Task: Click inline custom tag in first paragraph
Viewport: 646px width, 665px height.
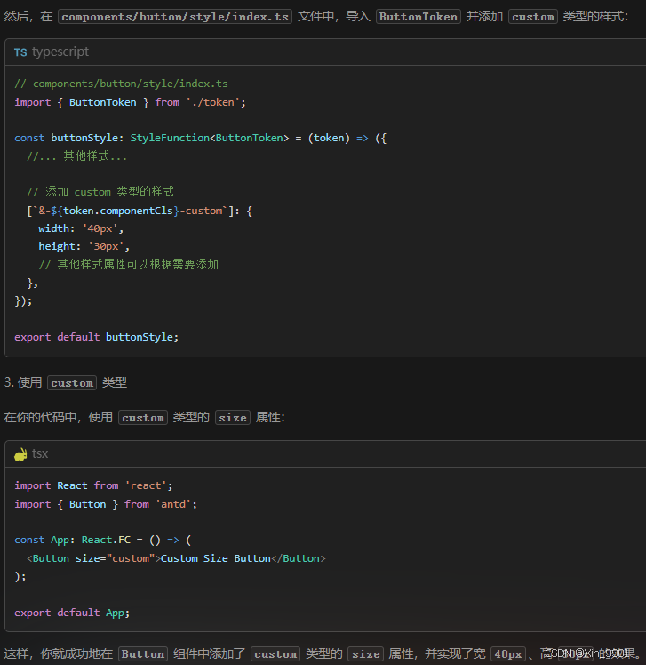Action: point(533,17)
